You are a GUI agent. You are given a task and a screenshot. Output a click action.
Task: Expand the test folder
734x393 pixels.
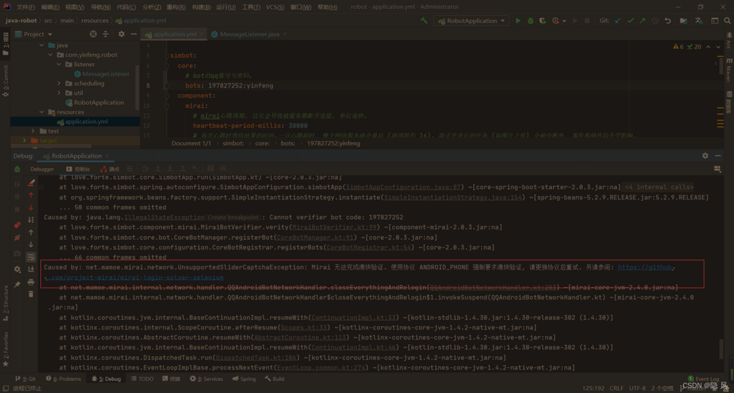[33, 131]
